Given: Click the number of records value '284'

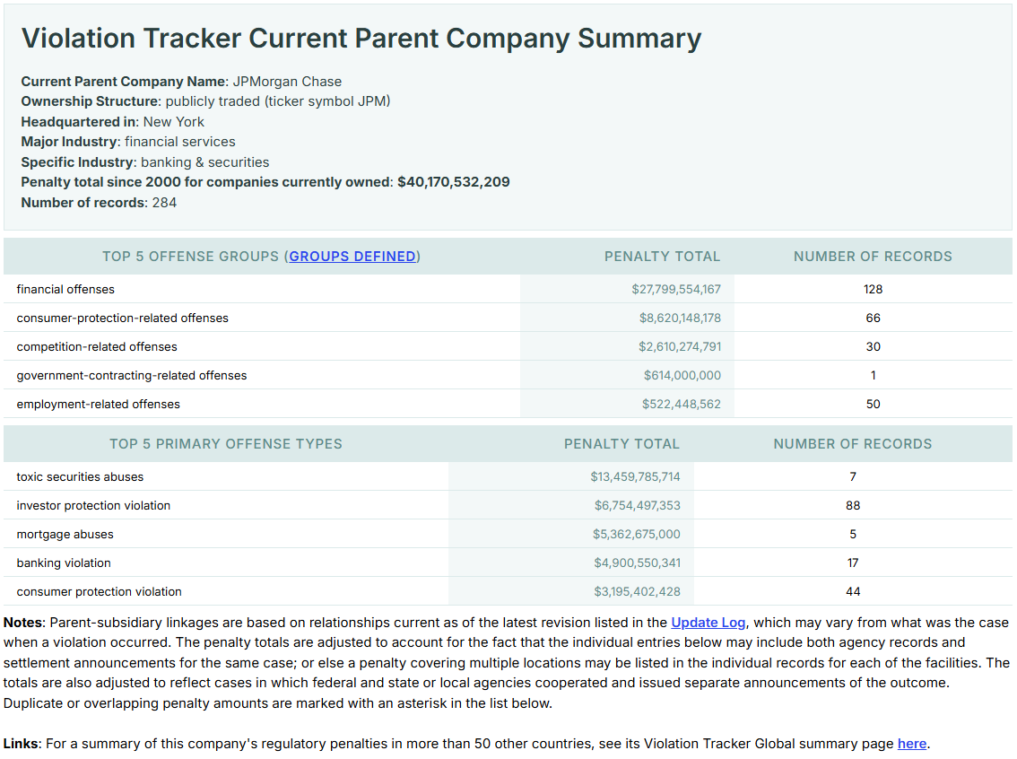Looking at the screenshot, I should click(164, 203).
